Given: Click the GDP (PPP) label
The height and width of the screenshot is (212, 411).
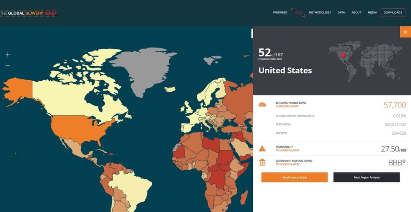Looking at the screenshot, I should (281, 133).
